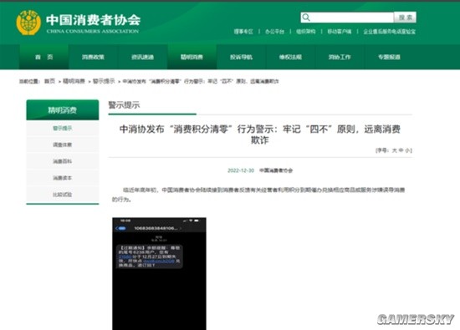The width and height of the screenshot is (460, 330).
Task: Click the article source 中国消费者协会 beside date
Action: click(276, 170)
